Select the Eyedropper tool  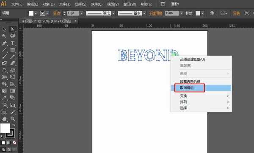click(4, 98)
